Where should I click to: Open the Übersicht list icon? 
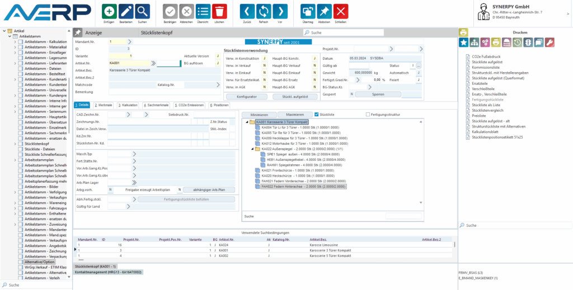point(203,11)
